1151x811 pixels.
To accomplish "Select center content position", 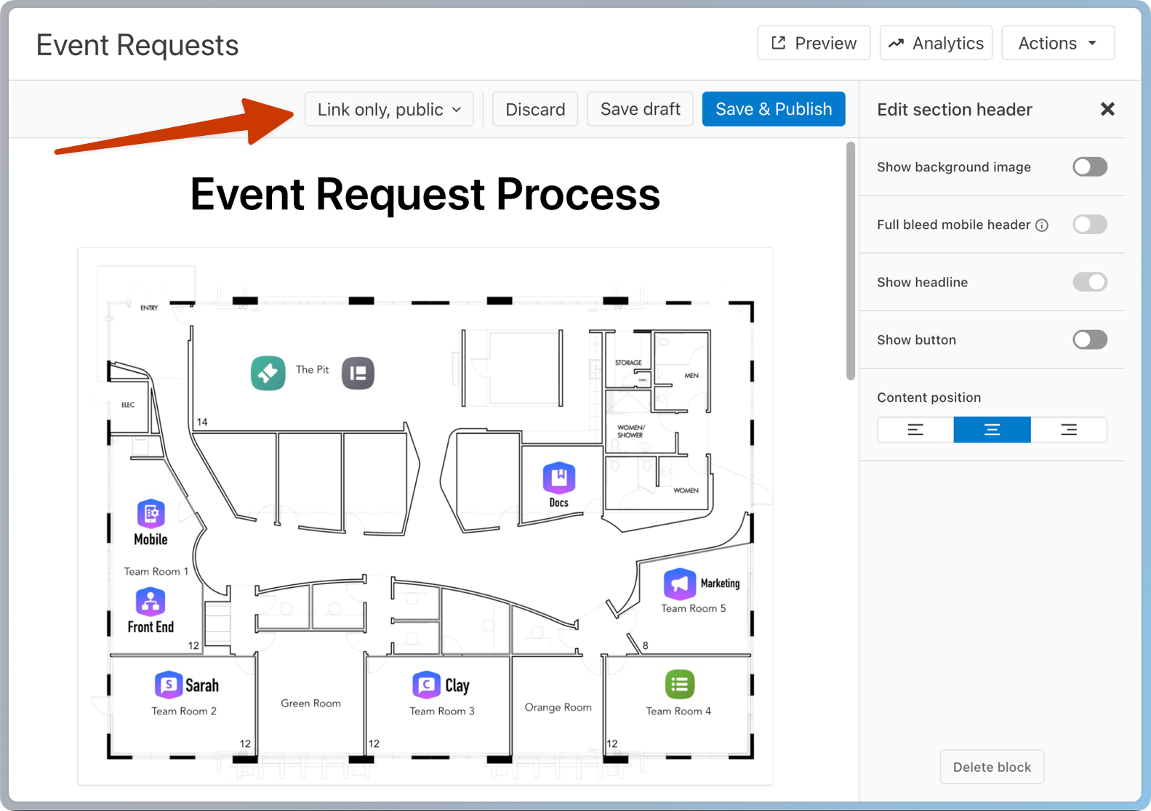I will [x=992, y=429].
